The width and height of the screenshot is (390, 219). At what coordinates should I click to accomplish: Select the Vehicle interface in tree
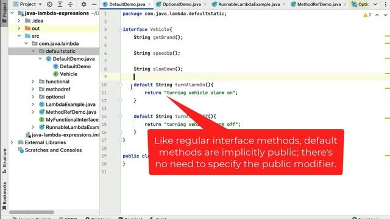(x=65, y=74)
